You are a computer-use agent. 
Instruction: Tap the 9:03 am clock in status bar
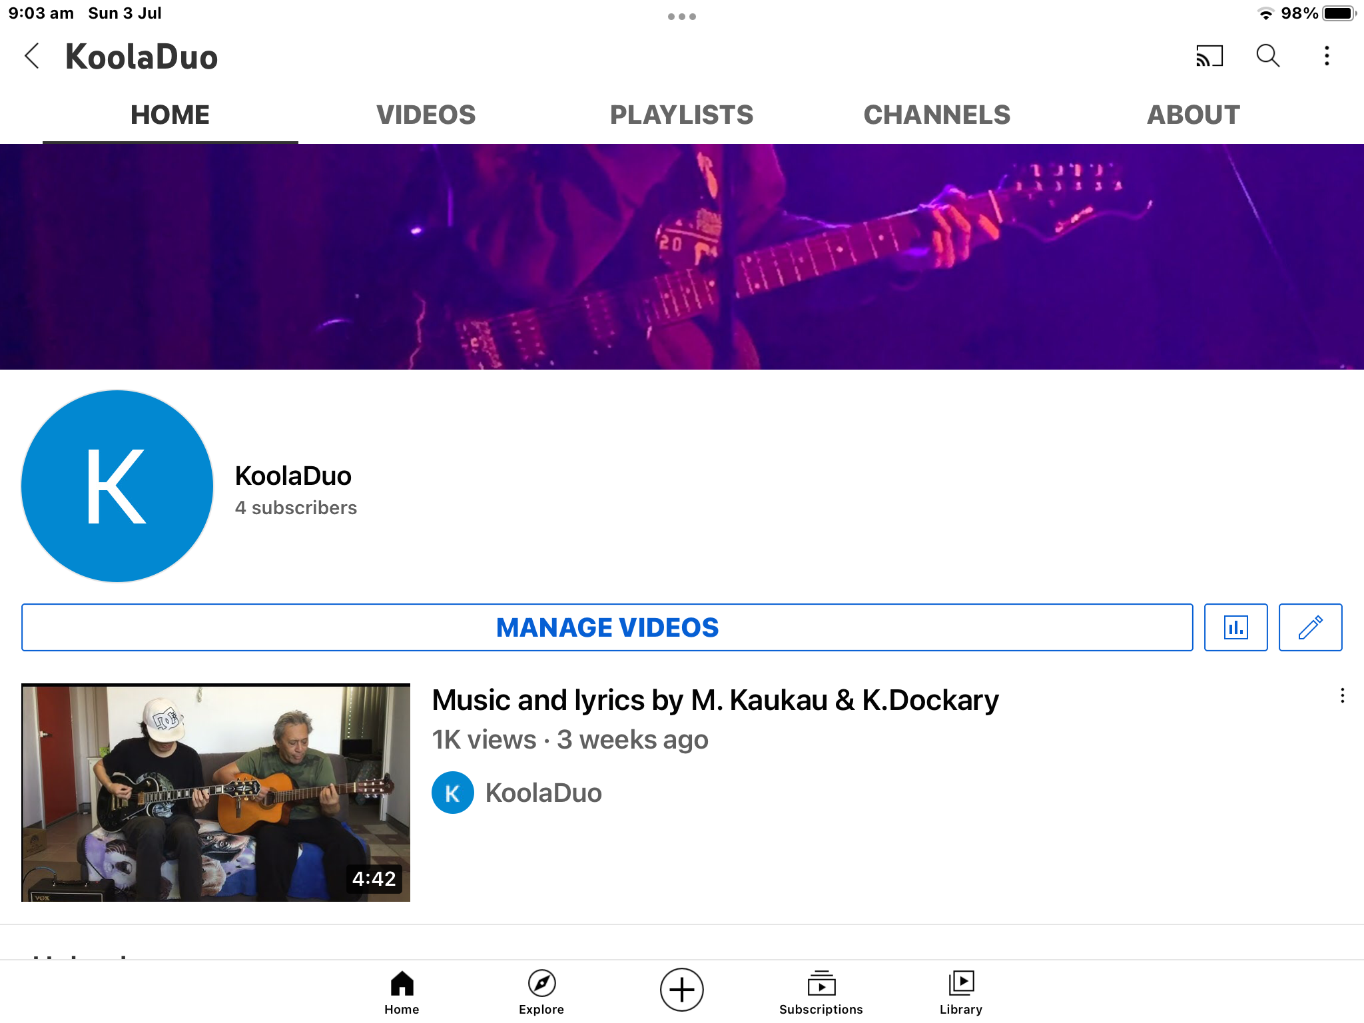(41, 13)
